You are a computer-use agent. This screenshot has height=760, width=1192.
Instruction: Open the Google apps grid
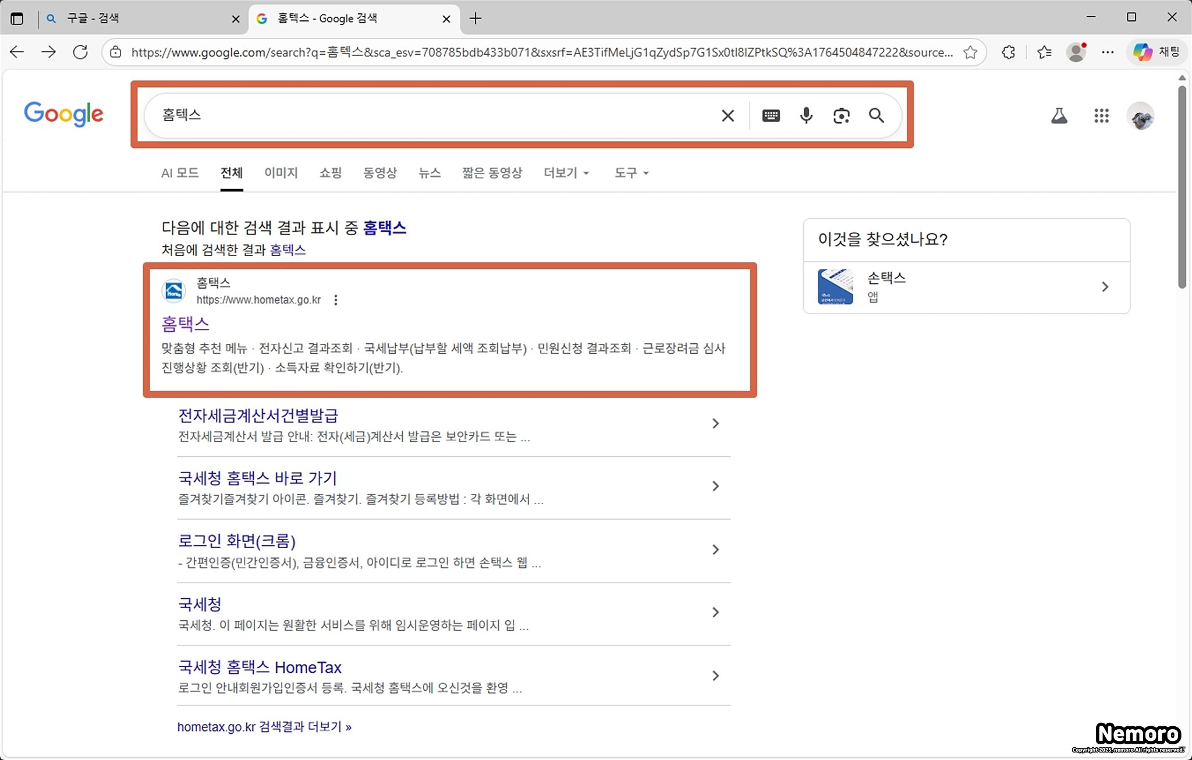(1101, 116)
